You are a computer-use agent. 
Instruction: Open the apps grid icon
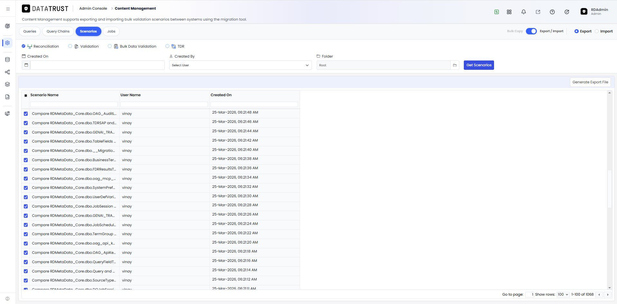(x=509, y=12)
